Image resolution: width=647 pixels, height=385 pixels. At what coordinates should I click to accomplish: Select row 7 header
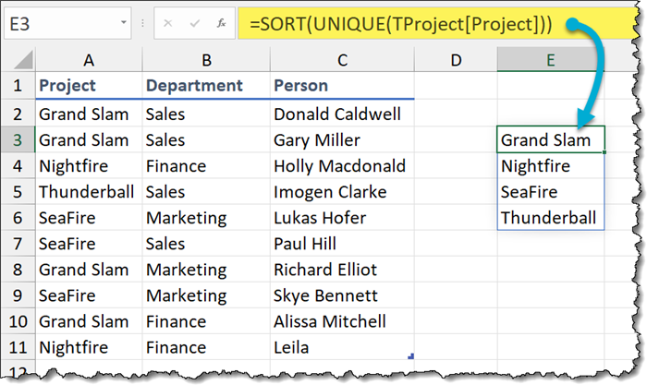pos(18,244)
